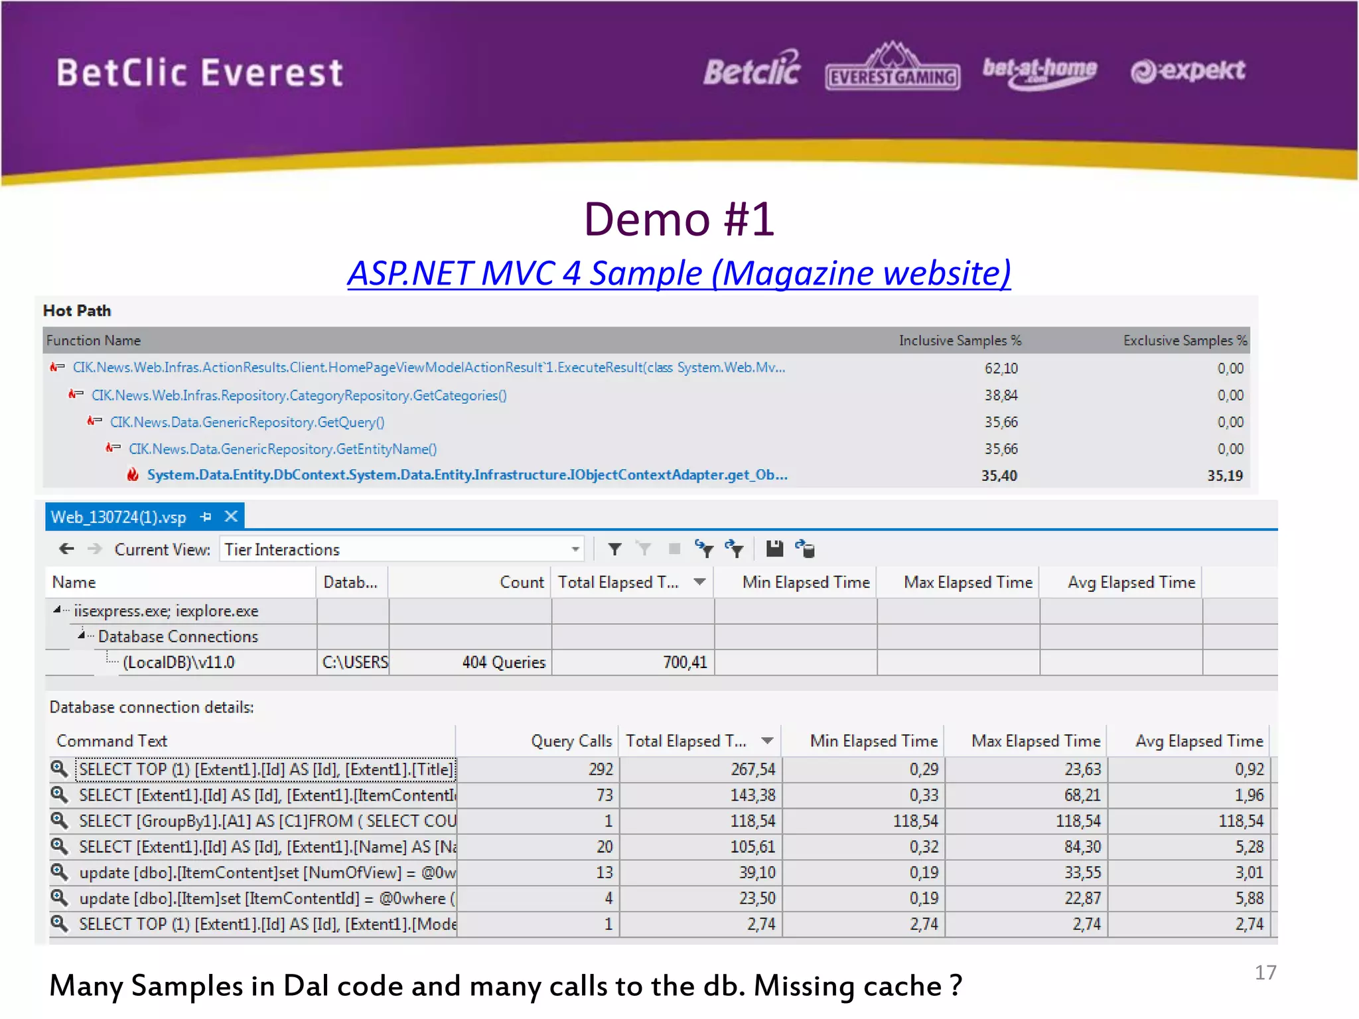The image size is (1359, 1019).
Task: Click the Name column header
Action: [180, 582]
